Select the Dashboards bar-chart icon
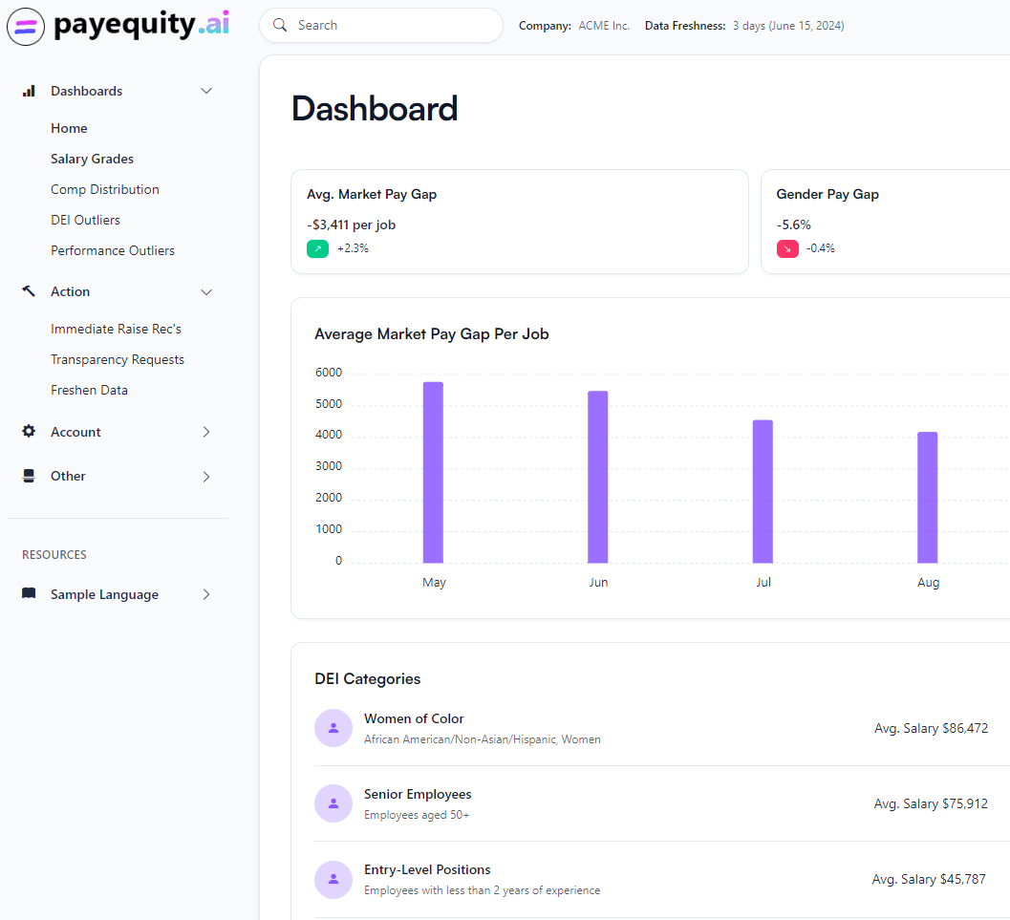This screenshot has height=920, width=1010. coord(30,91)
